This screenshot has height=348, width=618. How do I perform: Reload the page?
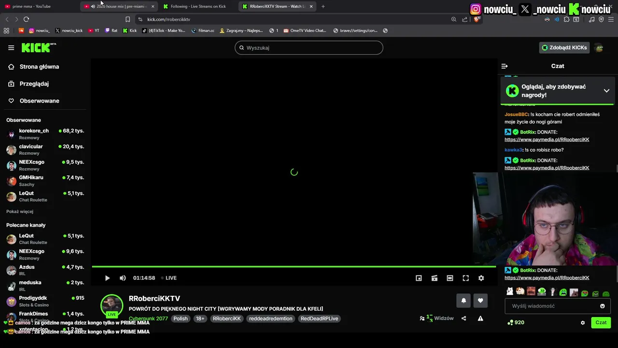click(x=26, y=19)
